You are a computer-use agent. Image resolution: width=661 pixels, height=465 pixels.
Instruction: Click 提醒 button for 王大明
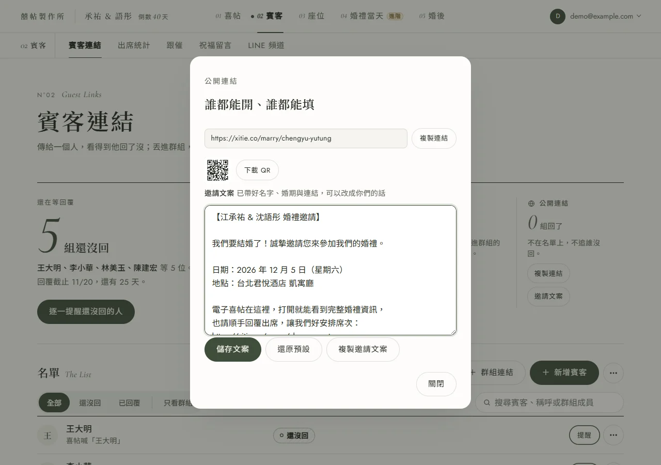pyautogui.click(x=585, y=435)
